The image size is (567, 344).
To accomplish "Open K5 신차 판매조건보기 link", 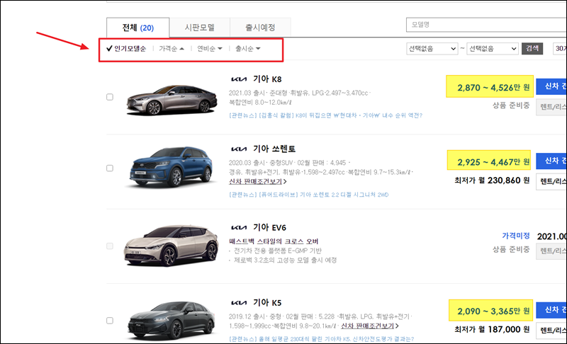I will 369,326.
